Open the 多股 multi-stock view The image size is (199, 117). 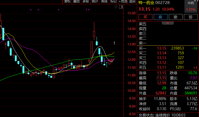click(85, 2)
